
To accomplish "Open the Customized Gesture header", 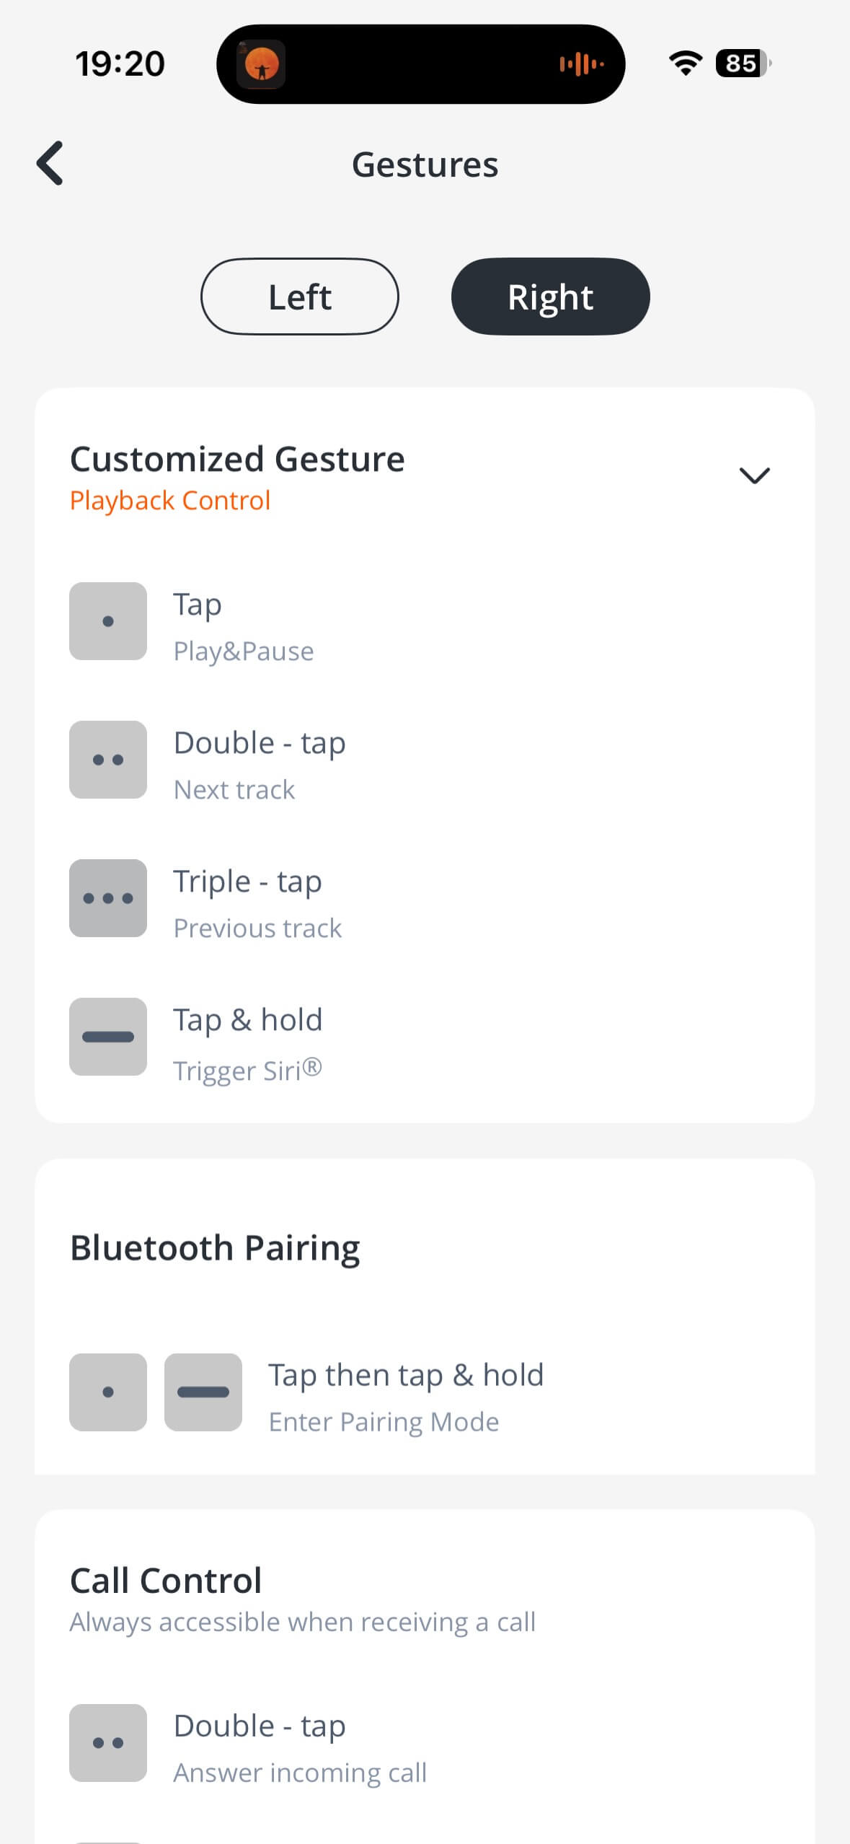I will click(x=238, y=460).
